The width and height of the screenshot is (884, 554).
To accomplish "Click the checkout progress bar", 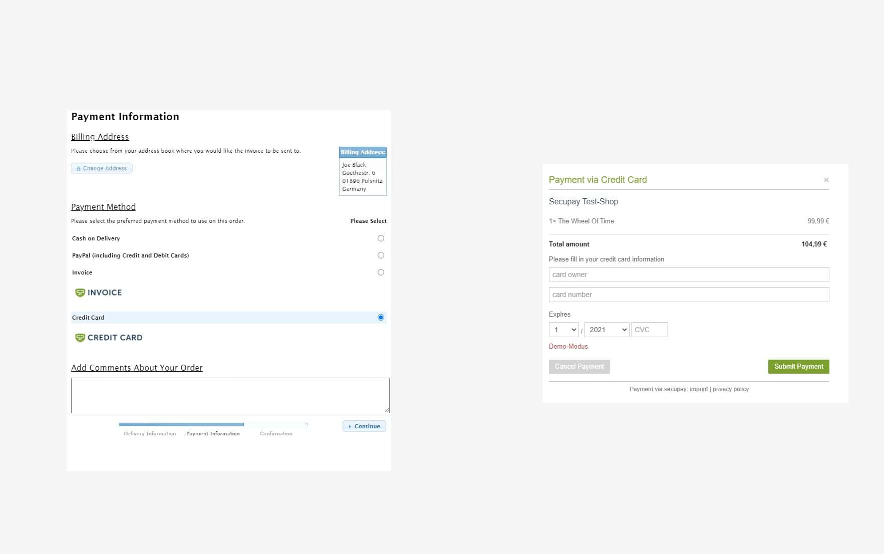I will click(x=213, y=424).
